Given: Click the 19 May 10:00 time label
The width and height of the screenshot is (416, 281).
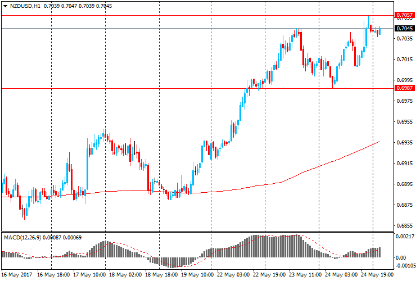Looking at the screenshot, I should pyautogui.click(x=197, y=275).
